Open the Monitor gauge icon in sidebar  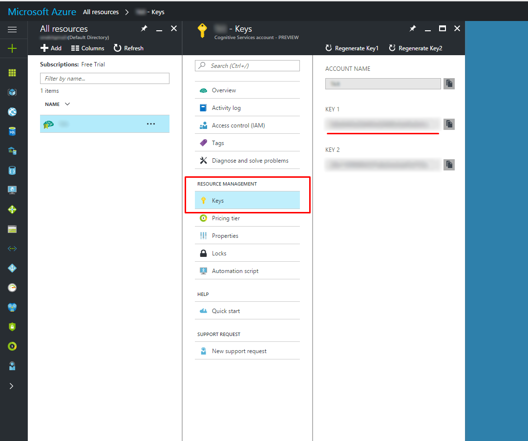coord(12,288)
